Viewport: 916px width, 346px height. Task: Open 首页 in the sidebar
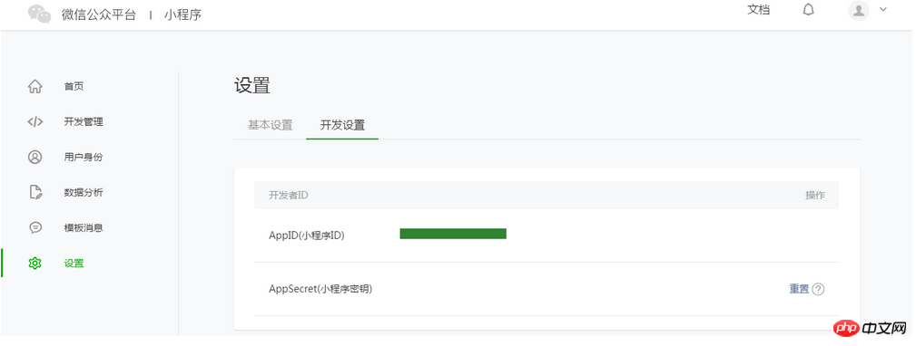(x=74, y=86)
